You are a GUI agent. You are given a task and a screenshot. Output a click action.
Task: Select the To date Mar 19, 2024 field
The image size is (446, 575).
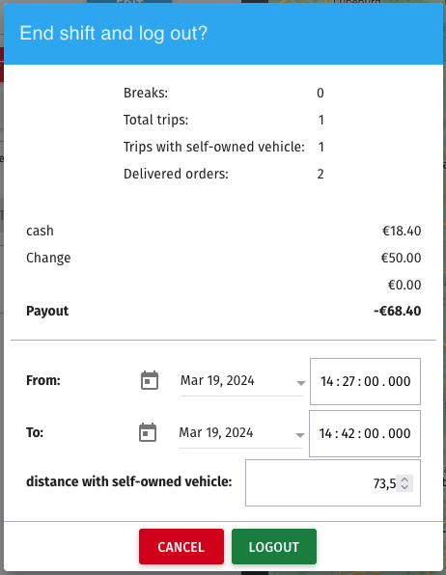point(240,433)
